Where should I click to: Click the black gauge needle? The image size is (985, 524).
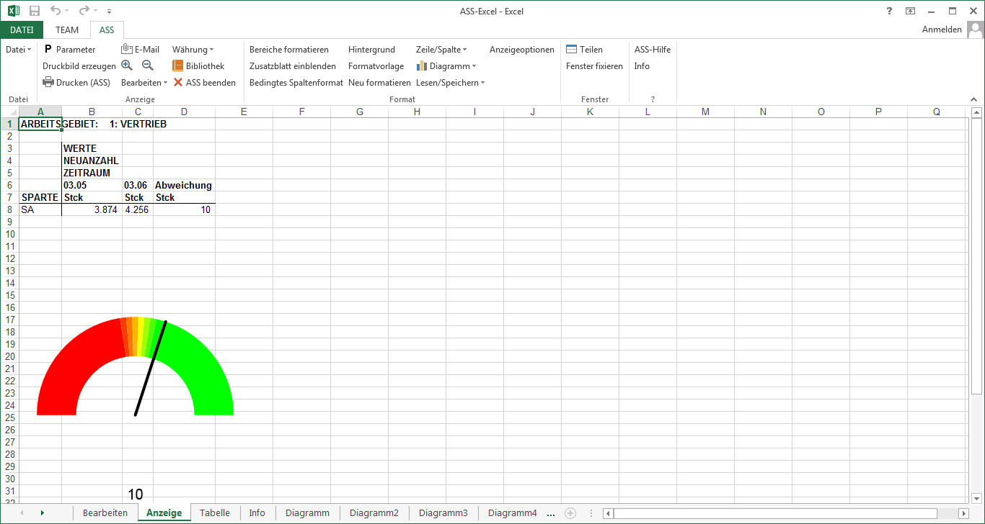[151, 369]
